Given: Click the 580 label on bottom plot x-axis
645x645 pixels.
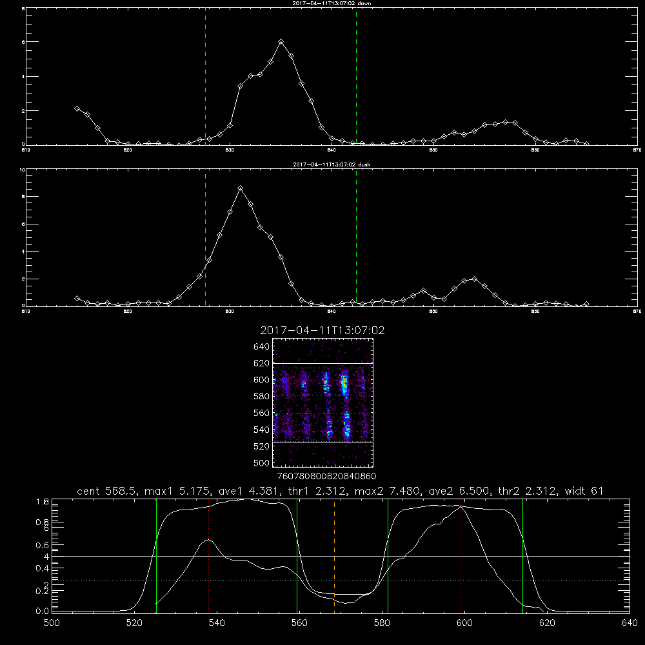Looking at the screenshot, I should pyautogui.click(x=382, y=622).
